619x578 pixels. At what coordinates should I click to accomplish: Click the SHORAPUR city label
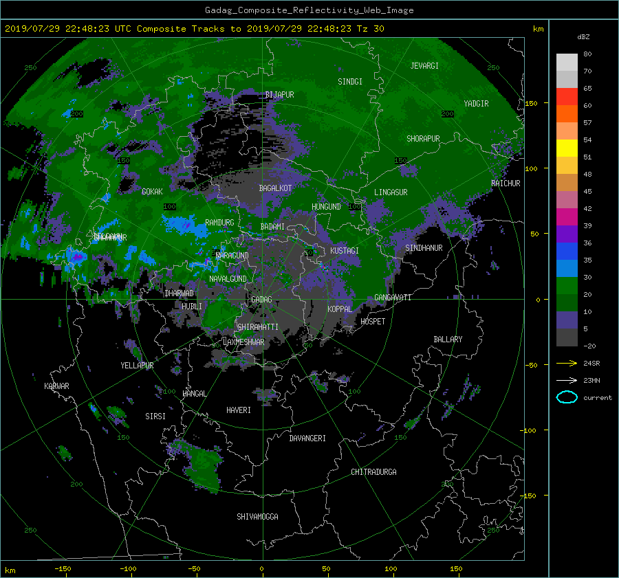pos(423,139)
